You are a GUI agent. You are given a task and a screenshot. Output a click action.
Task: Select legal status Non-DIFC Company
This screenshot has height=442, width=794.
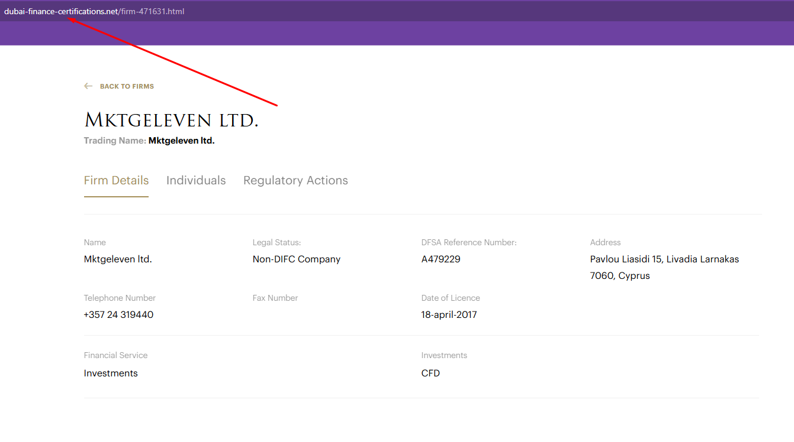click(x=297, y=259)
